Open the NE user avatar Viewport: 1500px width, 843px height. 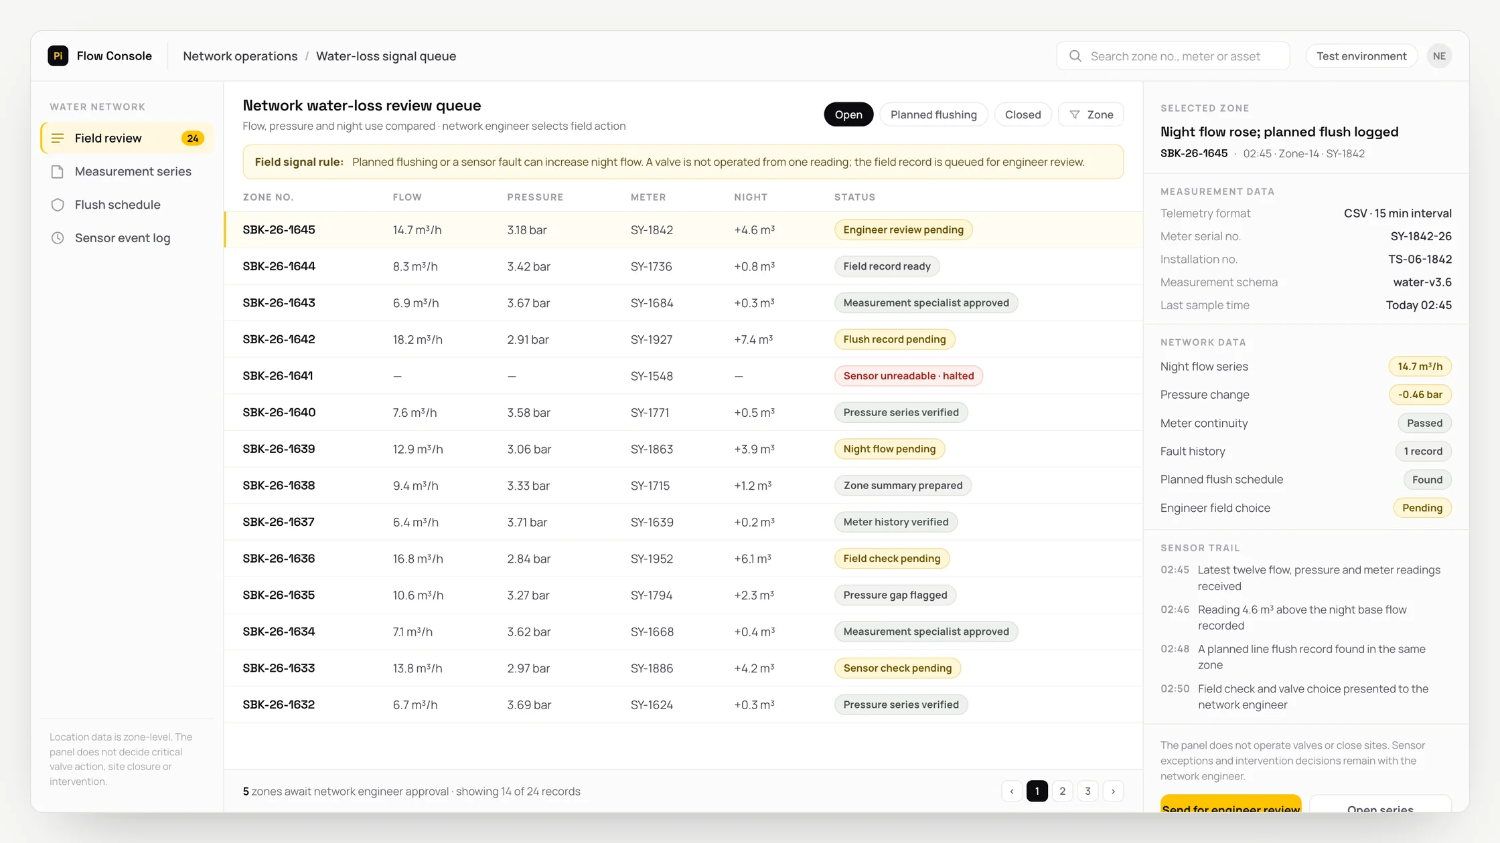[1439, 56]
